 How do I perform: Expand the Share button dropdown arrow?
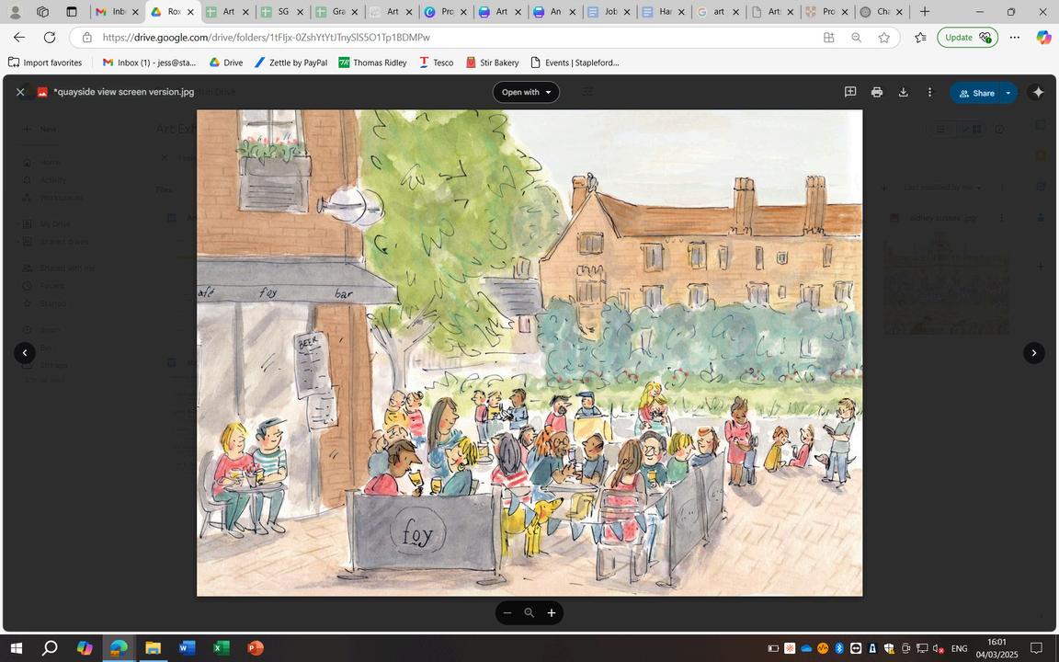[1008, 93]
